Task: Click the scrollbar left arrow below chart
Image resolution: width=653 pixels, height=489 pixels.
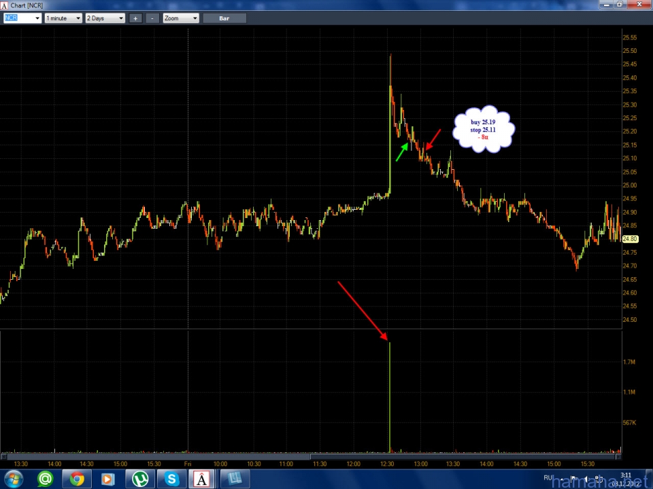Action: pos(3,456)
